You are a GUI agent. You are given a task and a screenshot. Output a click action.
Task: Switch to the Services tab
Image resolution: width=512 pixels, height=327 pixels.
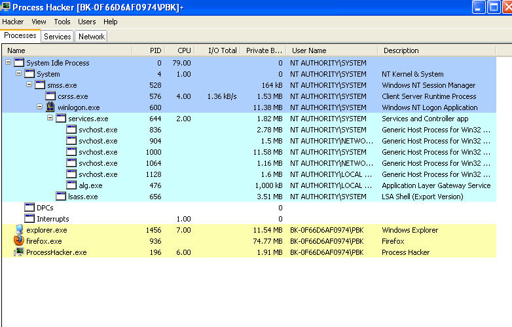pyautogui.click(x=58, y=37)
